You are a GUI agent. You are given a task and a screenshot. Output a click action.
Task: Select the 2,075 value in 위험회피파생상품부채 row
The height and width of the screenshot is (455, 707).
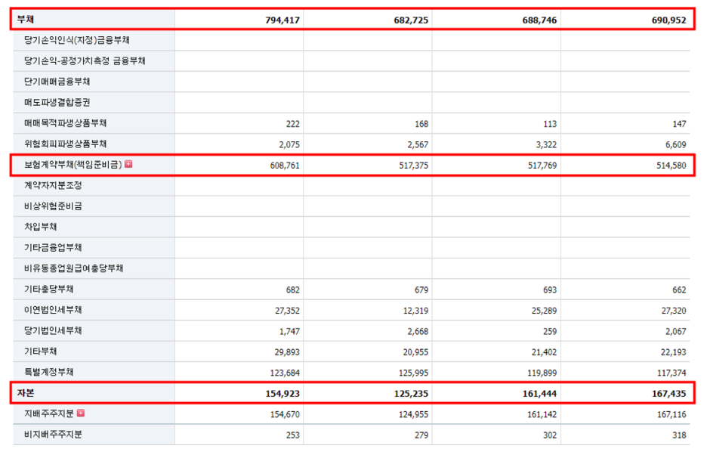click(x=289, y=145)
